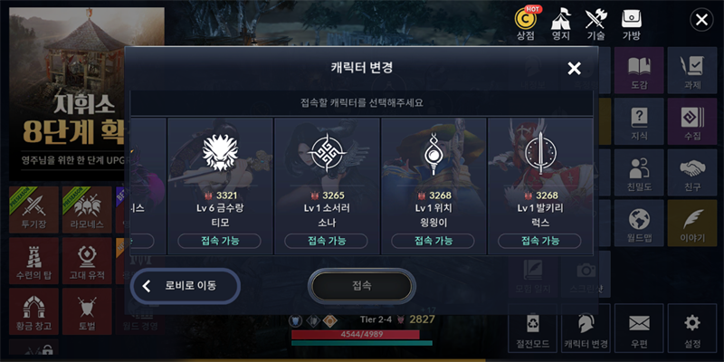Click the red HP bar 4544/4989
This screenshot has width=724, height=362.
[x=355, y=334]
